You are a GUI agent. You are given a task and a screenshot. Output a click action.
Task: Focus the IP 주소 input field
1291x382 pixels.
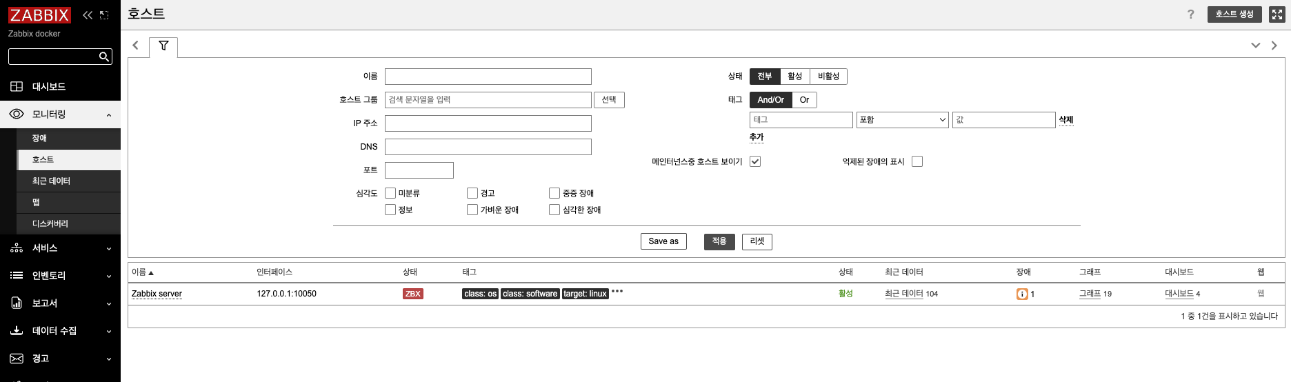(x=488, y=123)
